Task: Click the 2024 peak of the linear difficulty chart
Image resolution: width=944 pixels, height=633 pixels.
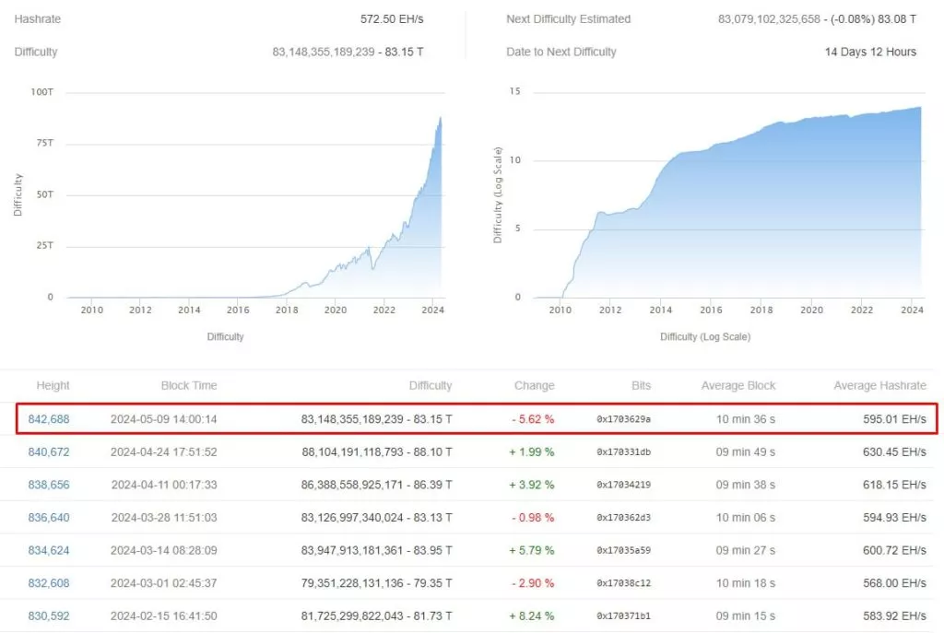Action: tap(440, 119)
